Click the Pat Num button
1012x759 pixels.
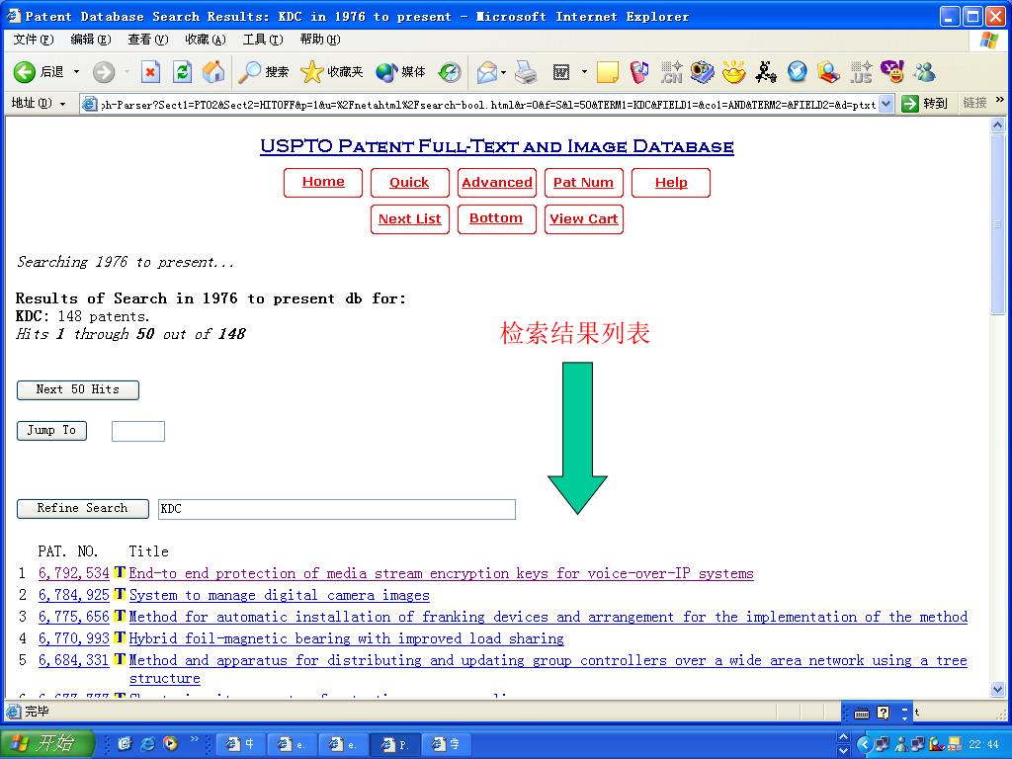tap(584, 183)
